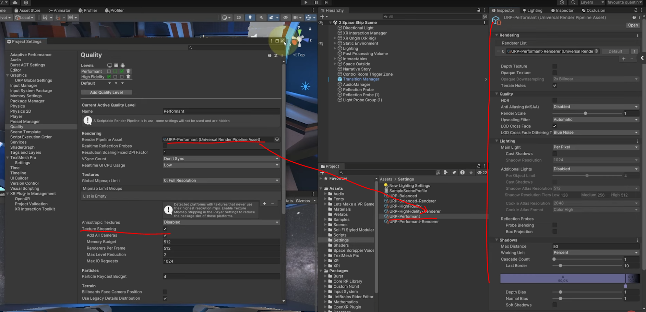Open the Layers dropdown at top right
This screenshot has width=646, height=312.
[592, 2]
